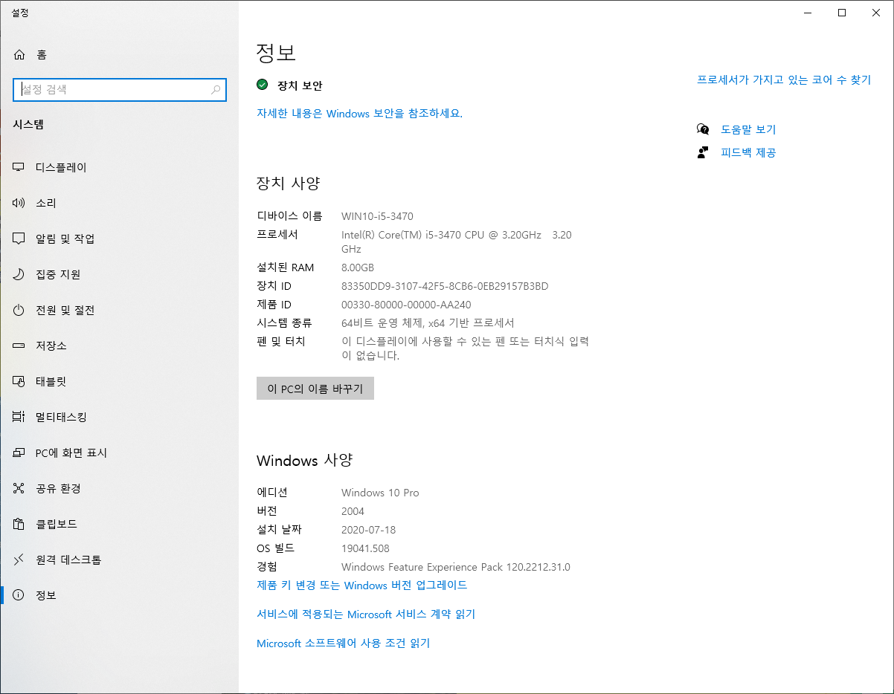This screenshot has height=694, width=894.
Task: Go to 홈 settings page
Action: pos(119,54)
